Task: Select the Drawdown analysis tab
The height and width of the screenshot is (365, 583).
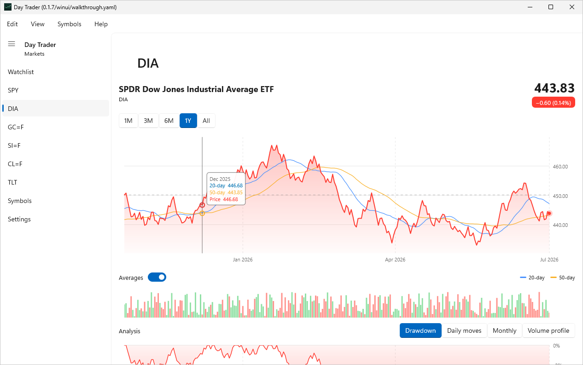Action: [420, 330]
